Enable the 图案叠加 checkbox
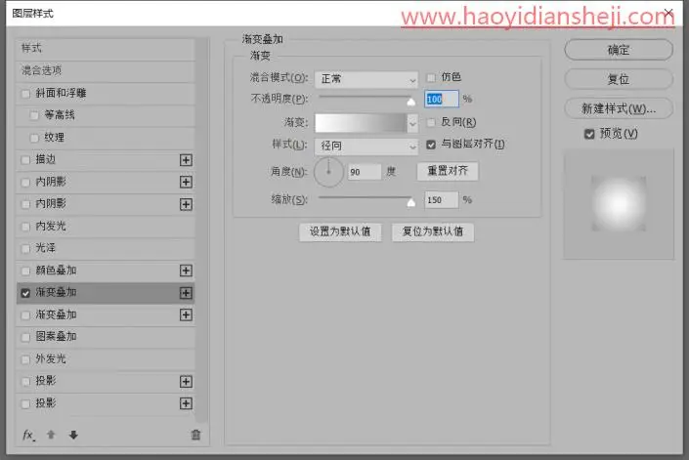This screenshot has width=689, height=460. pyautogui.click(x=25, y=337)
